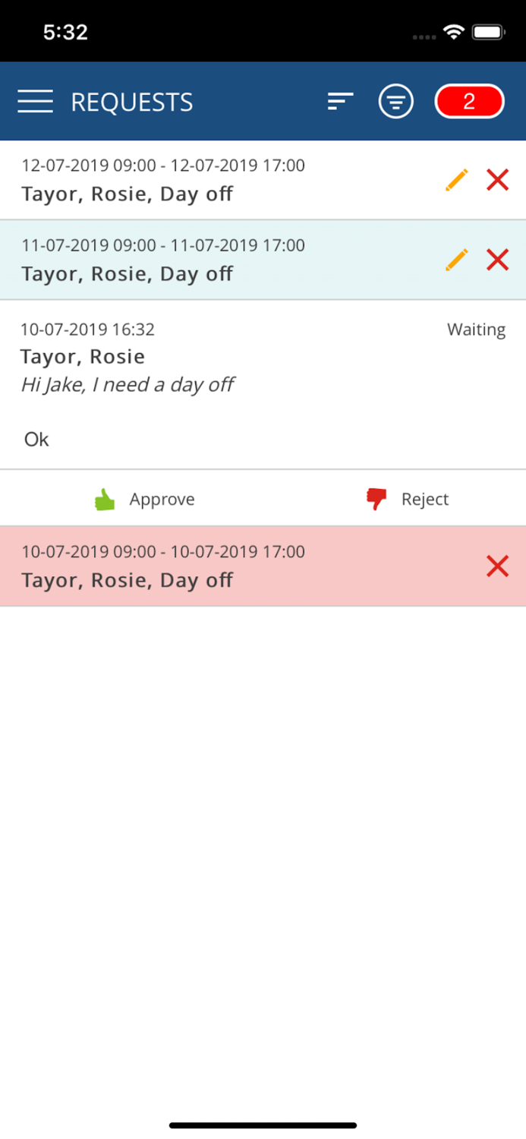Viewport: 526px width, 1139px height.
Task: Open the filter options icon
Action: pos(395,100)
